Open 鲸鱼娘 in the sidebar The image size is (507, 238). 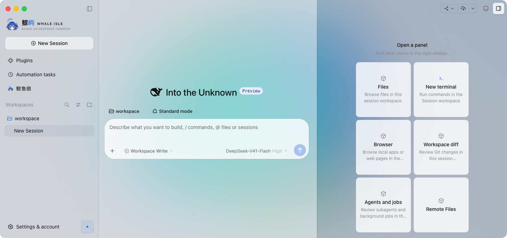tap(49, 89)
